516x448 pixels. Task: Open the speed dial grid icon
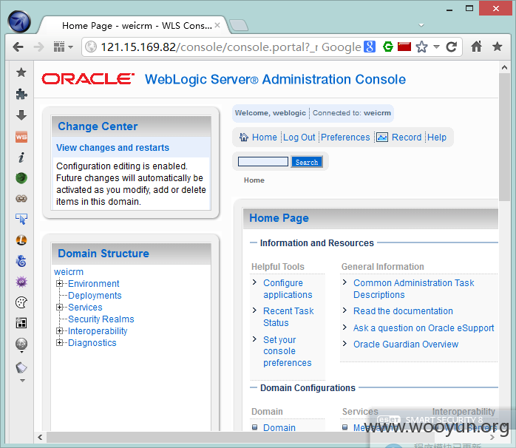[59, 47]
